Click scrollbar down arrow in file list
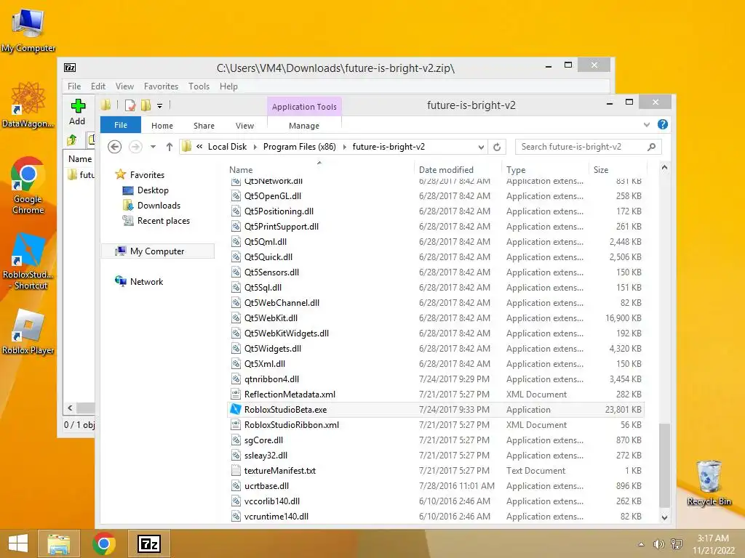The width and height of the screenshot is (745, 558). pyautogui.click(x=665, y=517)
